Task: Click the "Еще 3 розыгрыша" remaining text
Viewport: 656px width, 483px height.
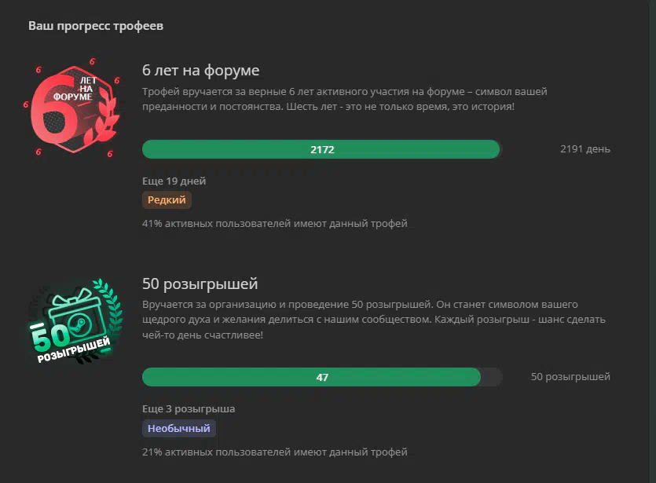Action: pyautogui.click(x=189, y=408)
